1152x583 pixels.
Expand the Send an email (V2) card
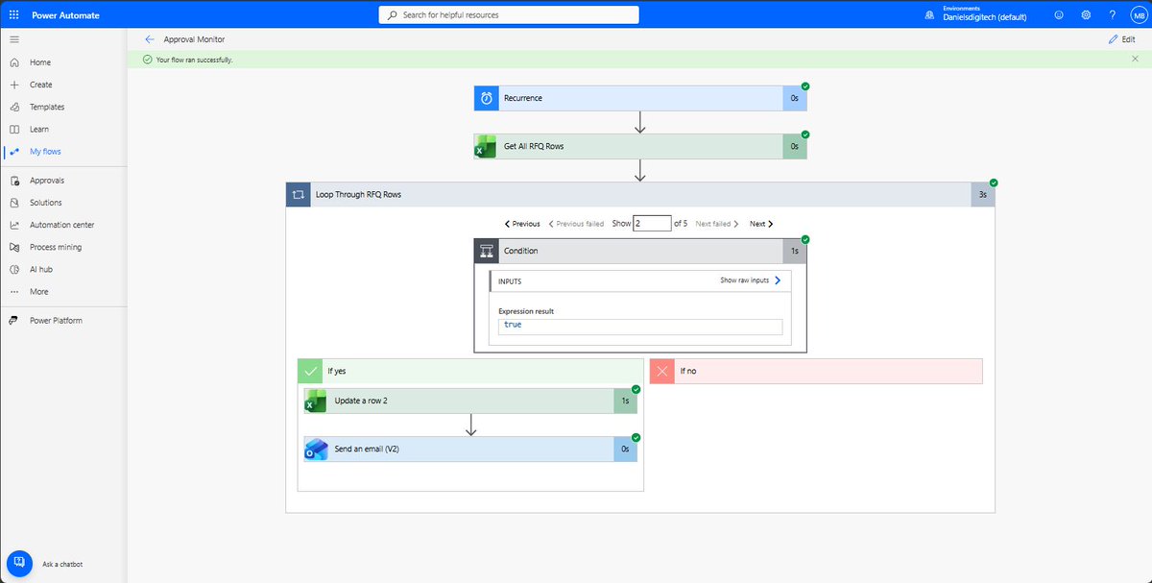coord(470,449)
